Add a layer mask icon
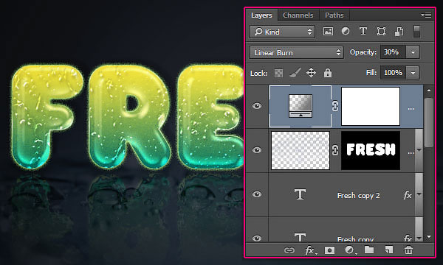443x265 pixels. point(329,250)
